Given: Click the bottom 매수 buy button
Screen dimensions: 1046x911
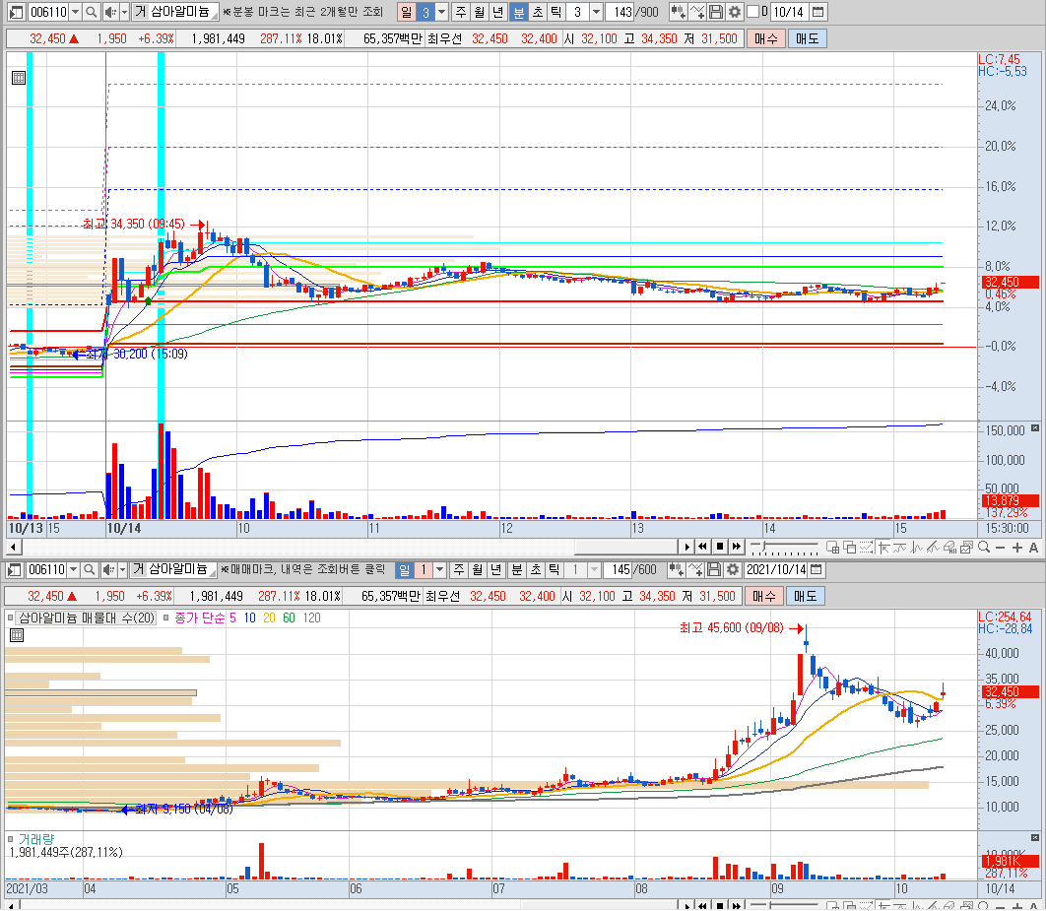Looking at the screenshot, I should [x=764, y=596].
